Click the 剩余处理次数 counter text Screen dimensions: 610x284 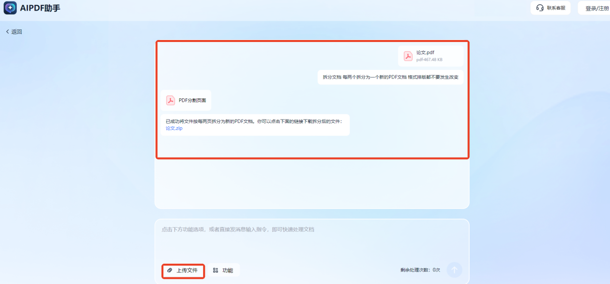point(420,270)
